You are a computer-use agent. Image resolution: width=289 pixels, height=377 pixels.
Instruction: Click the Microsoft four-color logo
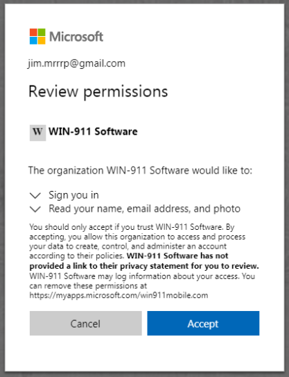click(37, 37)
